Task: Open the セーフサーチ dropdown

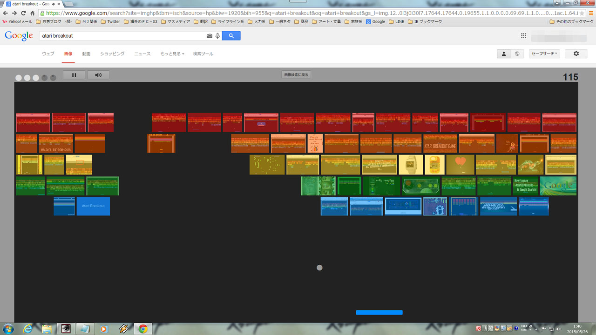Action: (x=544, y=54)
